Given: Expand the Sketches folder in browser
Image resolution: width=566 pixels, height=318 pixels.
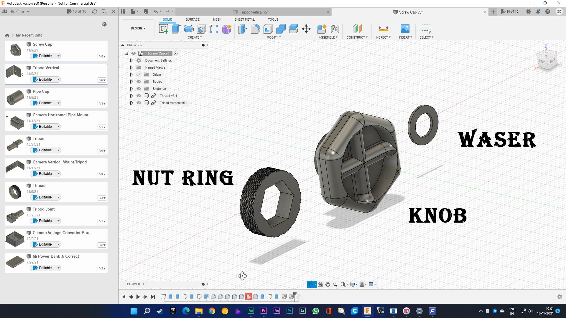Looking at the screenshot, I should [x=132, y=89].
